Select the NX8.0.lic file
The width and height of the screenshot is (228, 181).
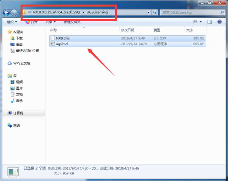point(127,38)
